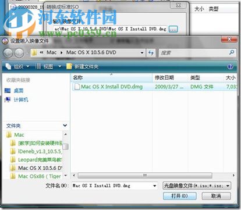Viewport: 241px width, 210px height.
Task: Open the 光盘映像文件 file type filter dropdown
Action: pyautogui.click(x=197, y=186)
